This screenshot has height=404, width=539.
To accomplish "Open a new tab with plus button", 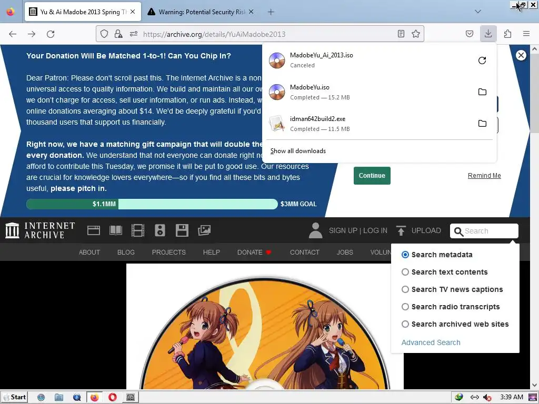I will tap(271, 12).
